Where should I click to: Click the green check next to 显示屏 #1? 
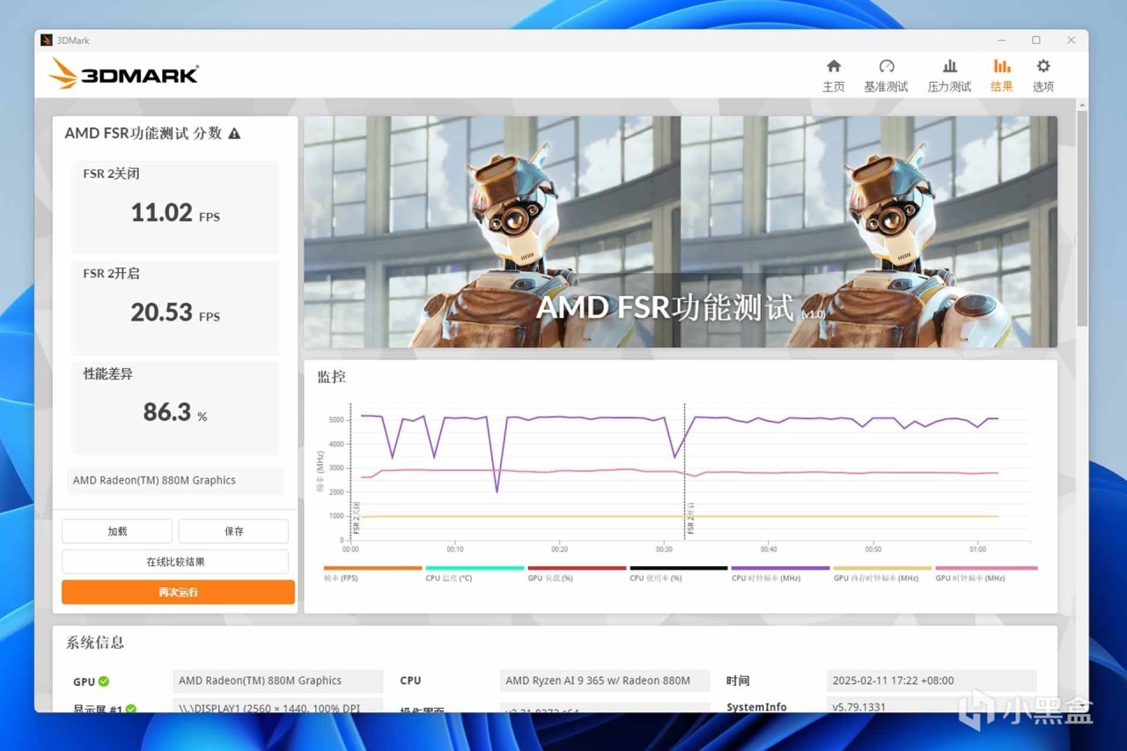pos(131,708)
